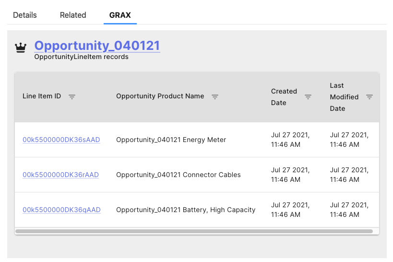Screen dimensions: 393x262
Task: Click Opportunity Product Name filter icon
Action: [215, 96]
